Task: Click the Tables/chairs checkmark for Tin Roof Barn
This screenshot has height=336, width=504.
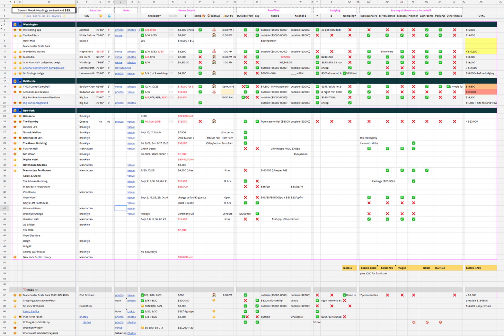Action: 369,35
